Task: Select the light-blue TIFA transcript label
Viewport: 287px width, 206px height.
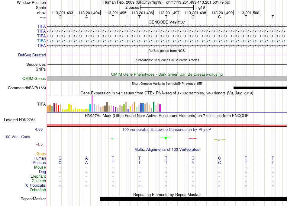Action: (x=41, y=41)
